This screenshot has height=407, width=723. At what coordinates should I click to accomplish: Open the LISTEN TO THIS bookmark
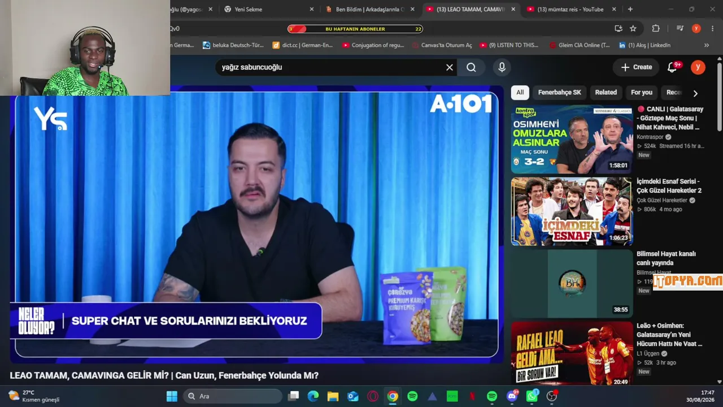(509, 45)
